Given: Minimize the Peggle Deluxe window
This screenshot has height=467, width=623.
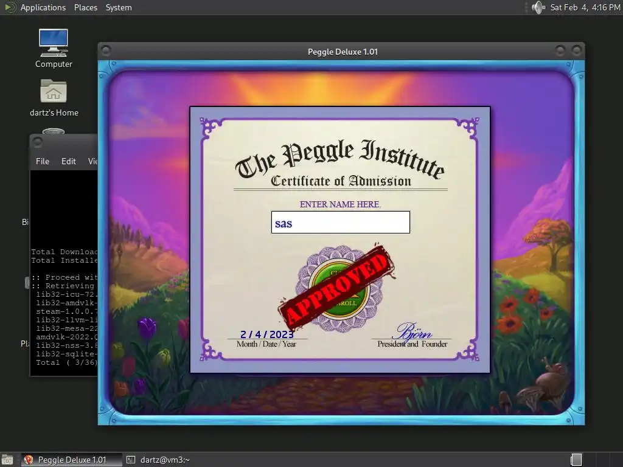Looking at the screenshot, I should pyautogui.click(x=560, y=50).
